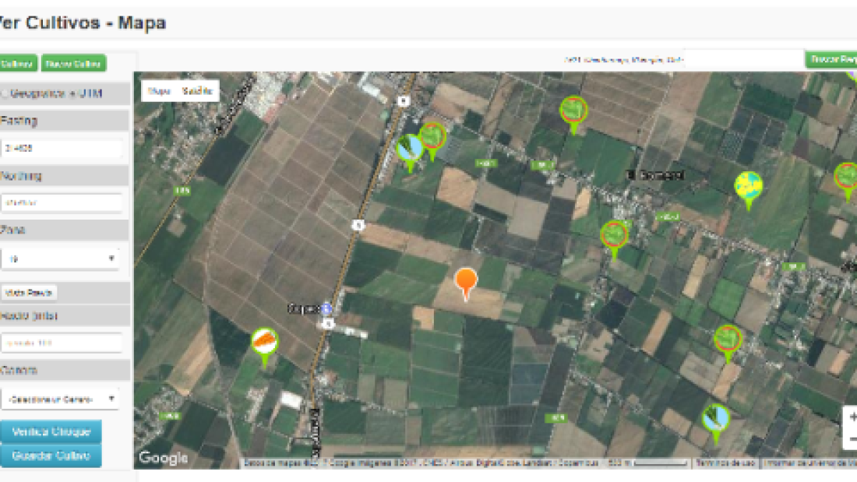
Task: Click green marker next to blue marker
Action: 432,140
